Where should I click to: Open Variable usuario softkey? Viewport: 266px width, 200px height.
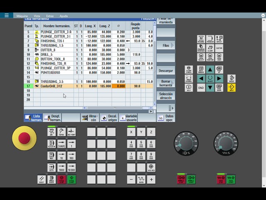click(128, 117)
